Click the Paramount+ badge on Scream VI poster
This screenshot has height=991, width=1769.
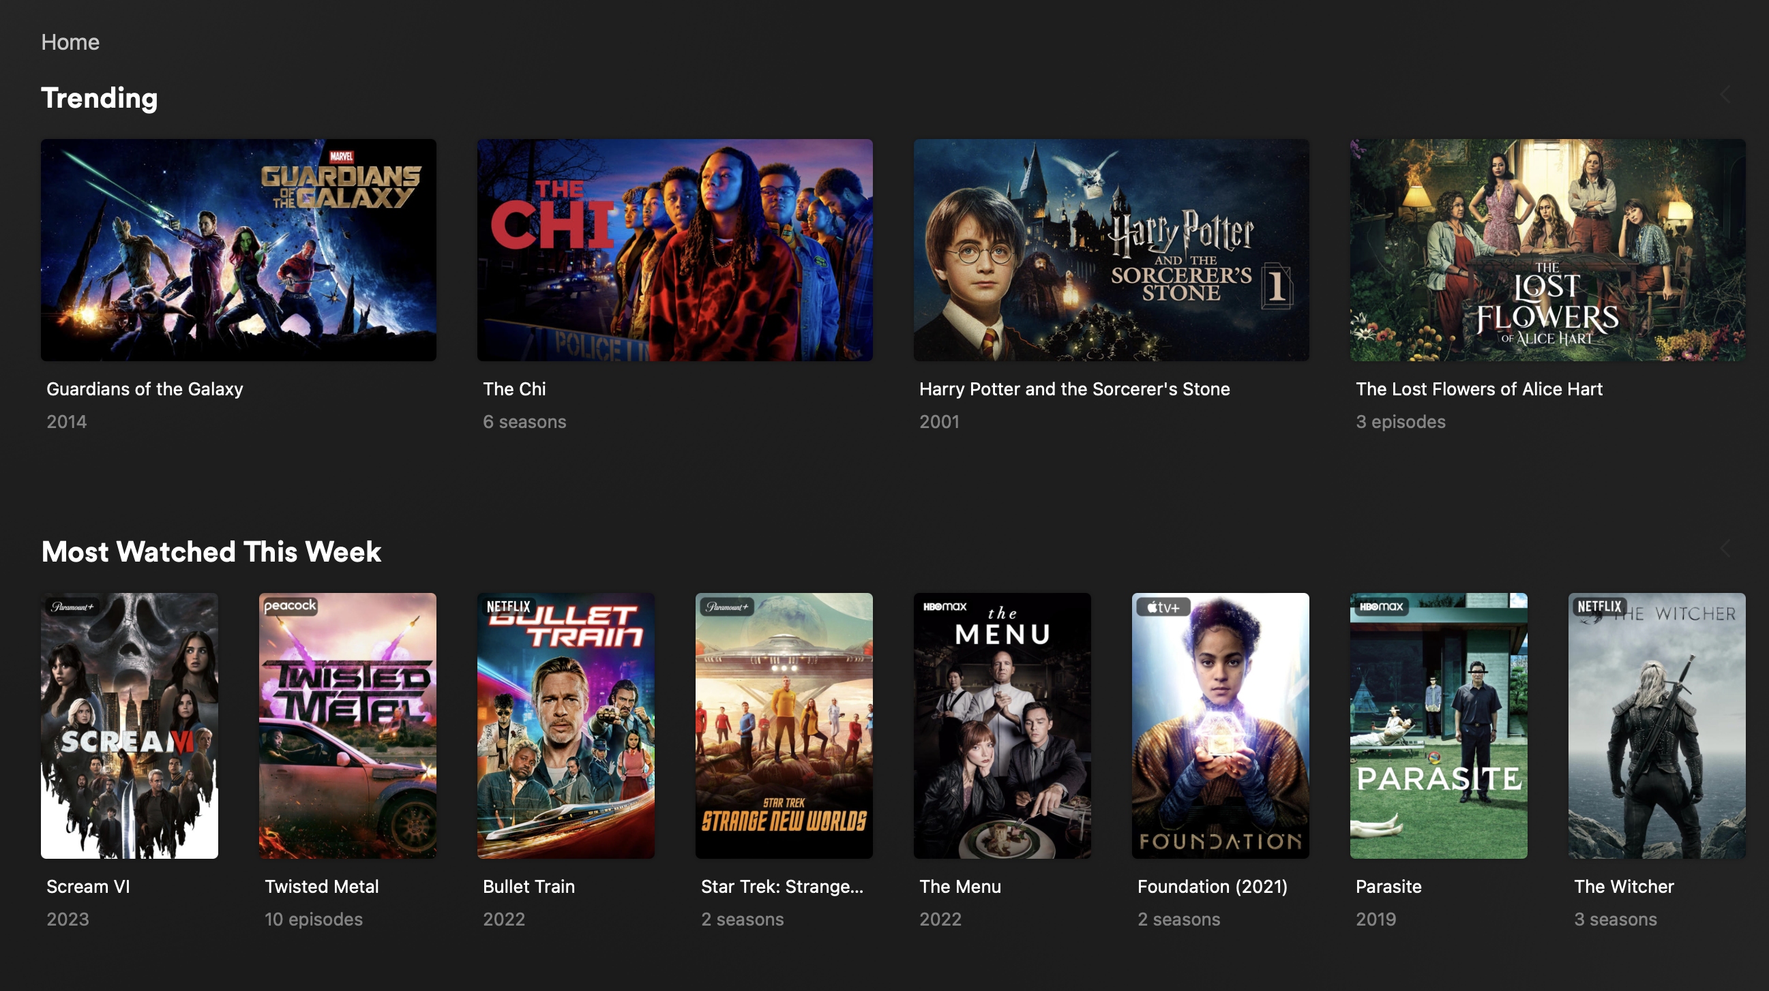pyautogui.click(x=73, y=607)
